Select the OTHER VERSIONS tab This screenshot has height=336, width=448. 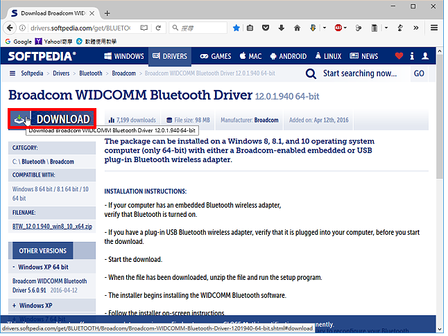(42, 251)
